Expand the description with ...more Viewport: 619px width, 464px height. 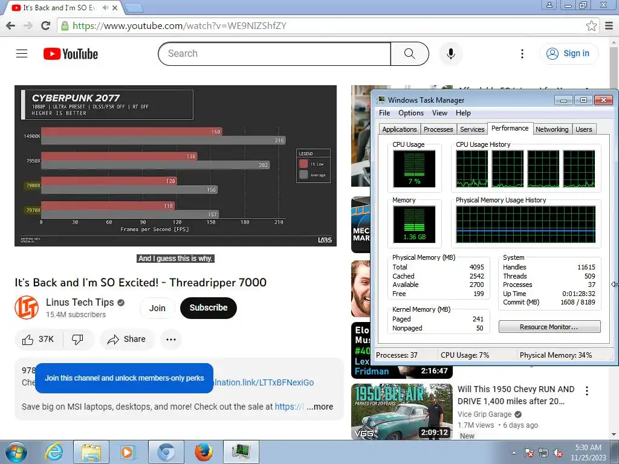click(320, 407)
